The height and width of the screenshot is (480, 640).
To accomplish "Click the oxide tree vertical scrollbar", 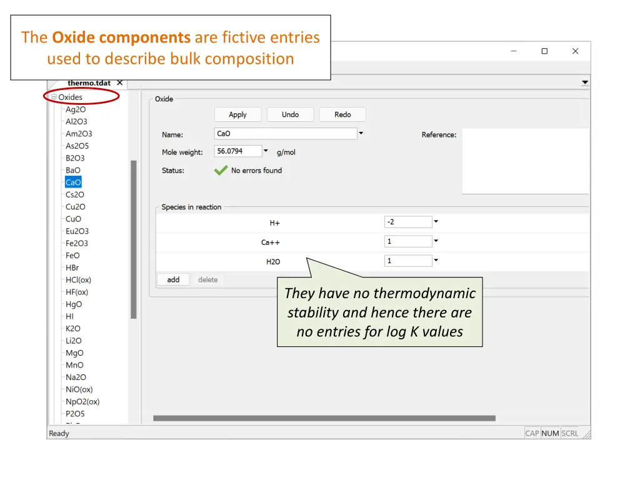I will 134,239.
